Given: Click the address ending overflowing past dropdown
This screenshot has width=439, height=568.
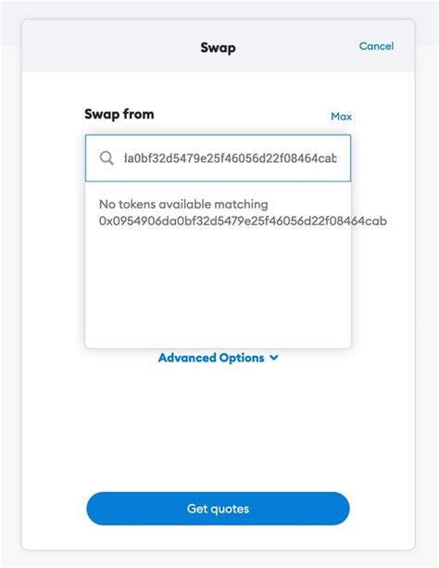Looking at the screenshot, I should [370, 221].
